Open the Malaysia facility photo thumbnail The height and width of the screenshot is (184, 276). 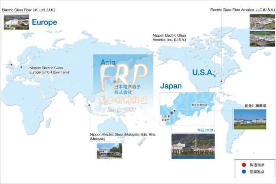click(109, 151)
